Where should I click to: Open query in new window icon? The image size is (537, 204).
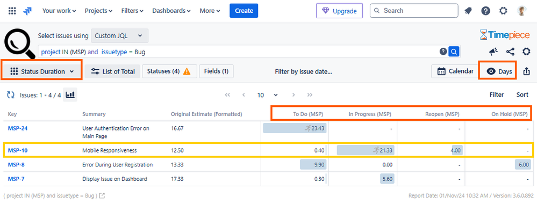point(102,196)
